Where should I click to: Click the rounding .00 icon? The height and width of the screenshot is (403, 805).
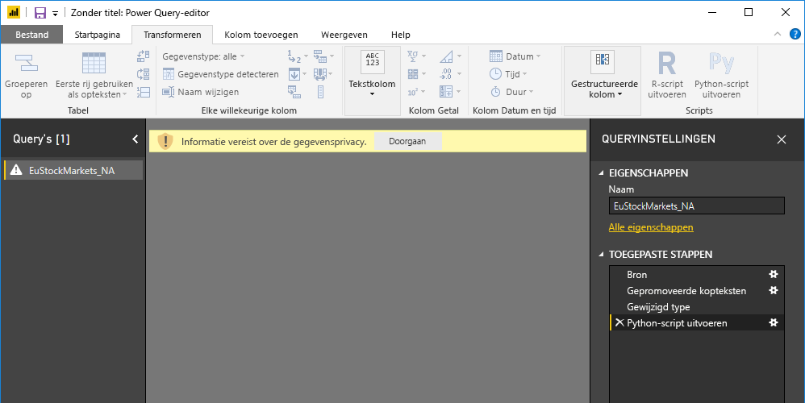pyautogui.click(x=446, y=74)
